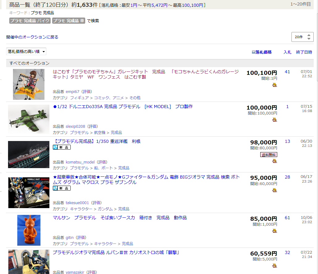This screenshot has height=274, width=318.
Task: Click the 送料無料 badge on the 98,000円 listing
Action: (269, 155)
